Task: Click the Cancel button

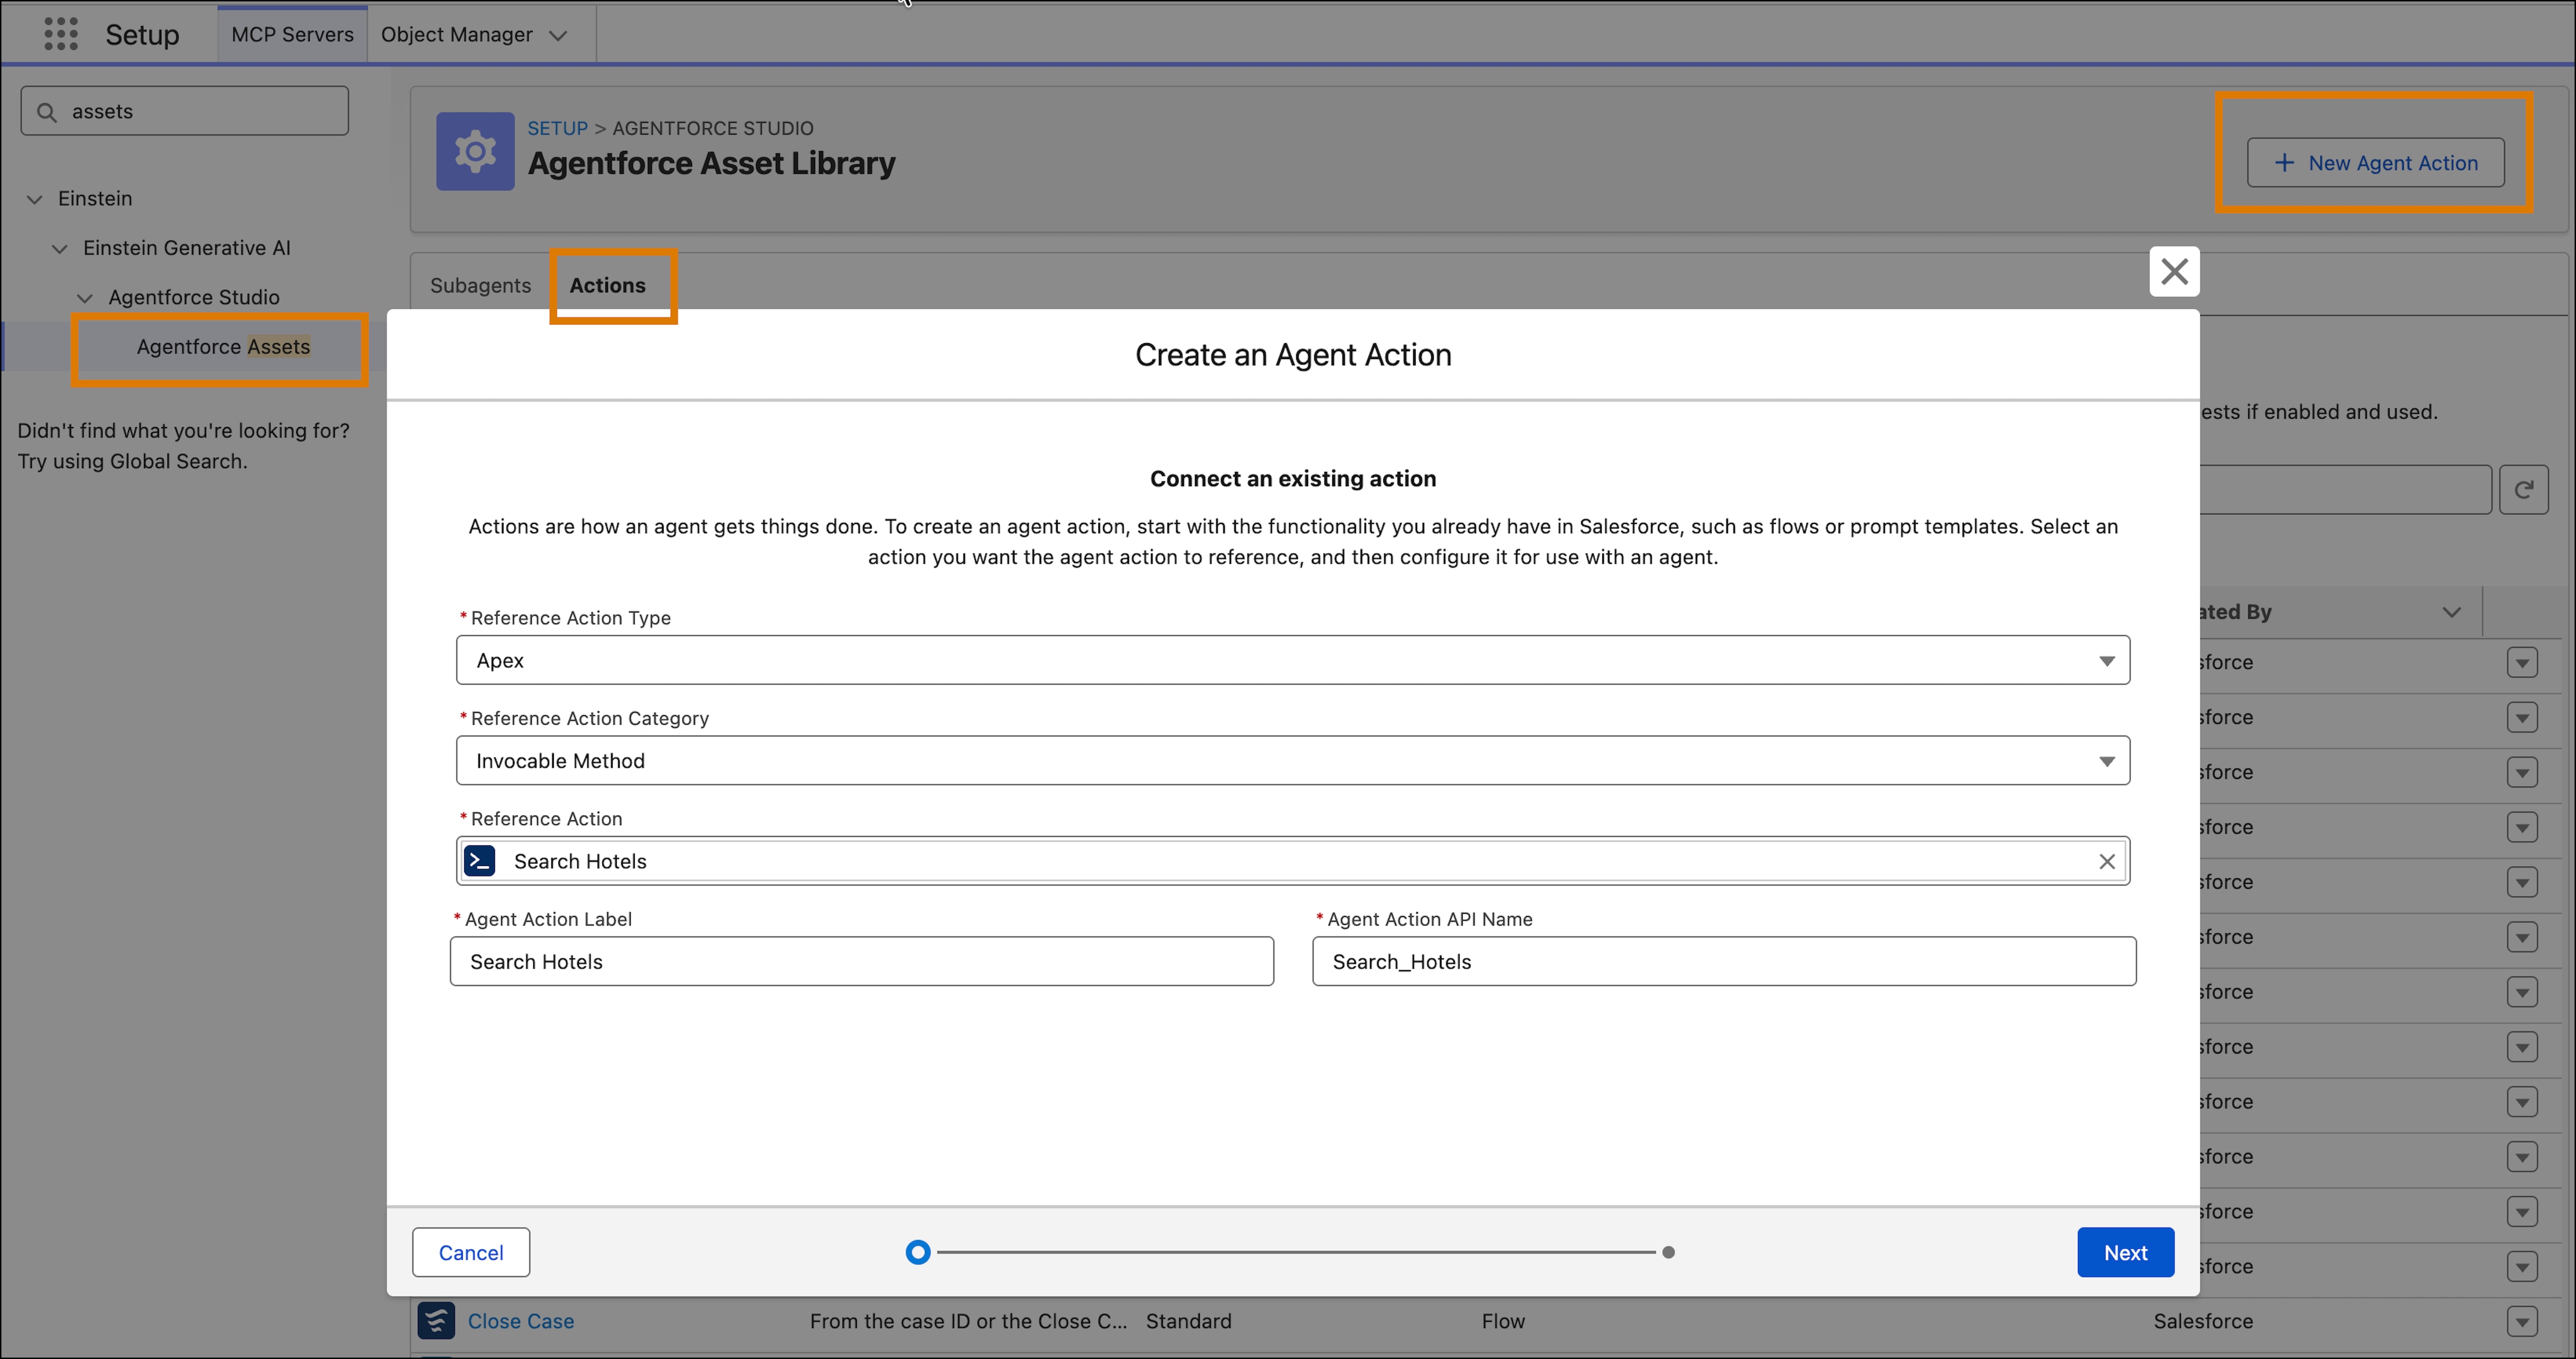Action: coord(471,1252)
